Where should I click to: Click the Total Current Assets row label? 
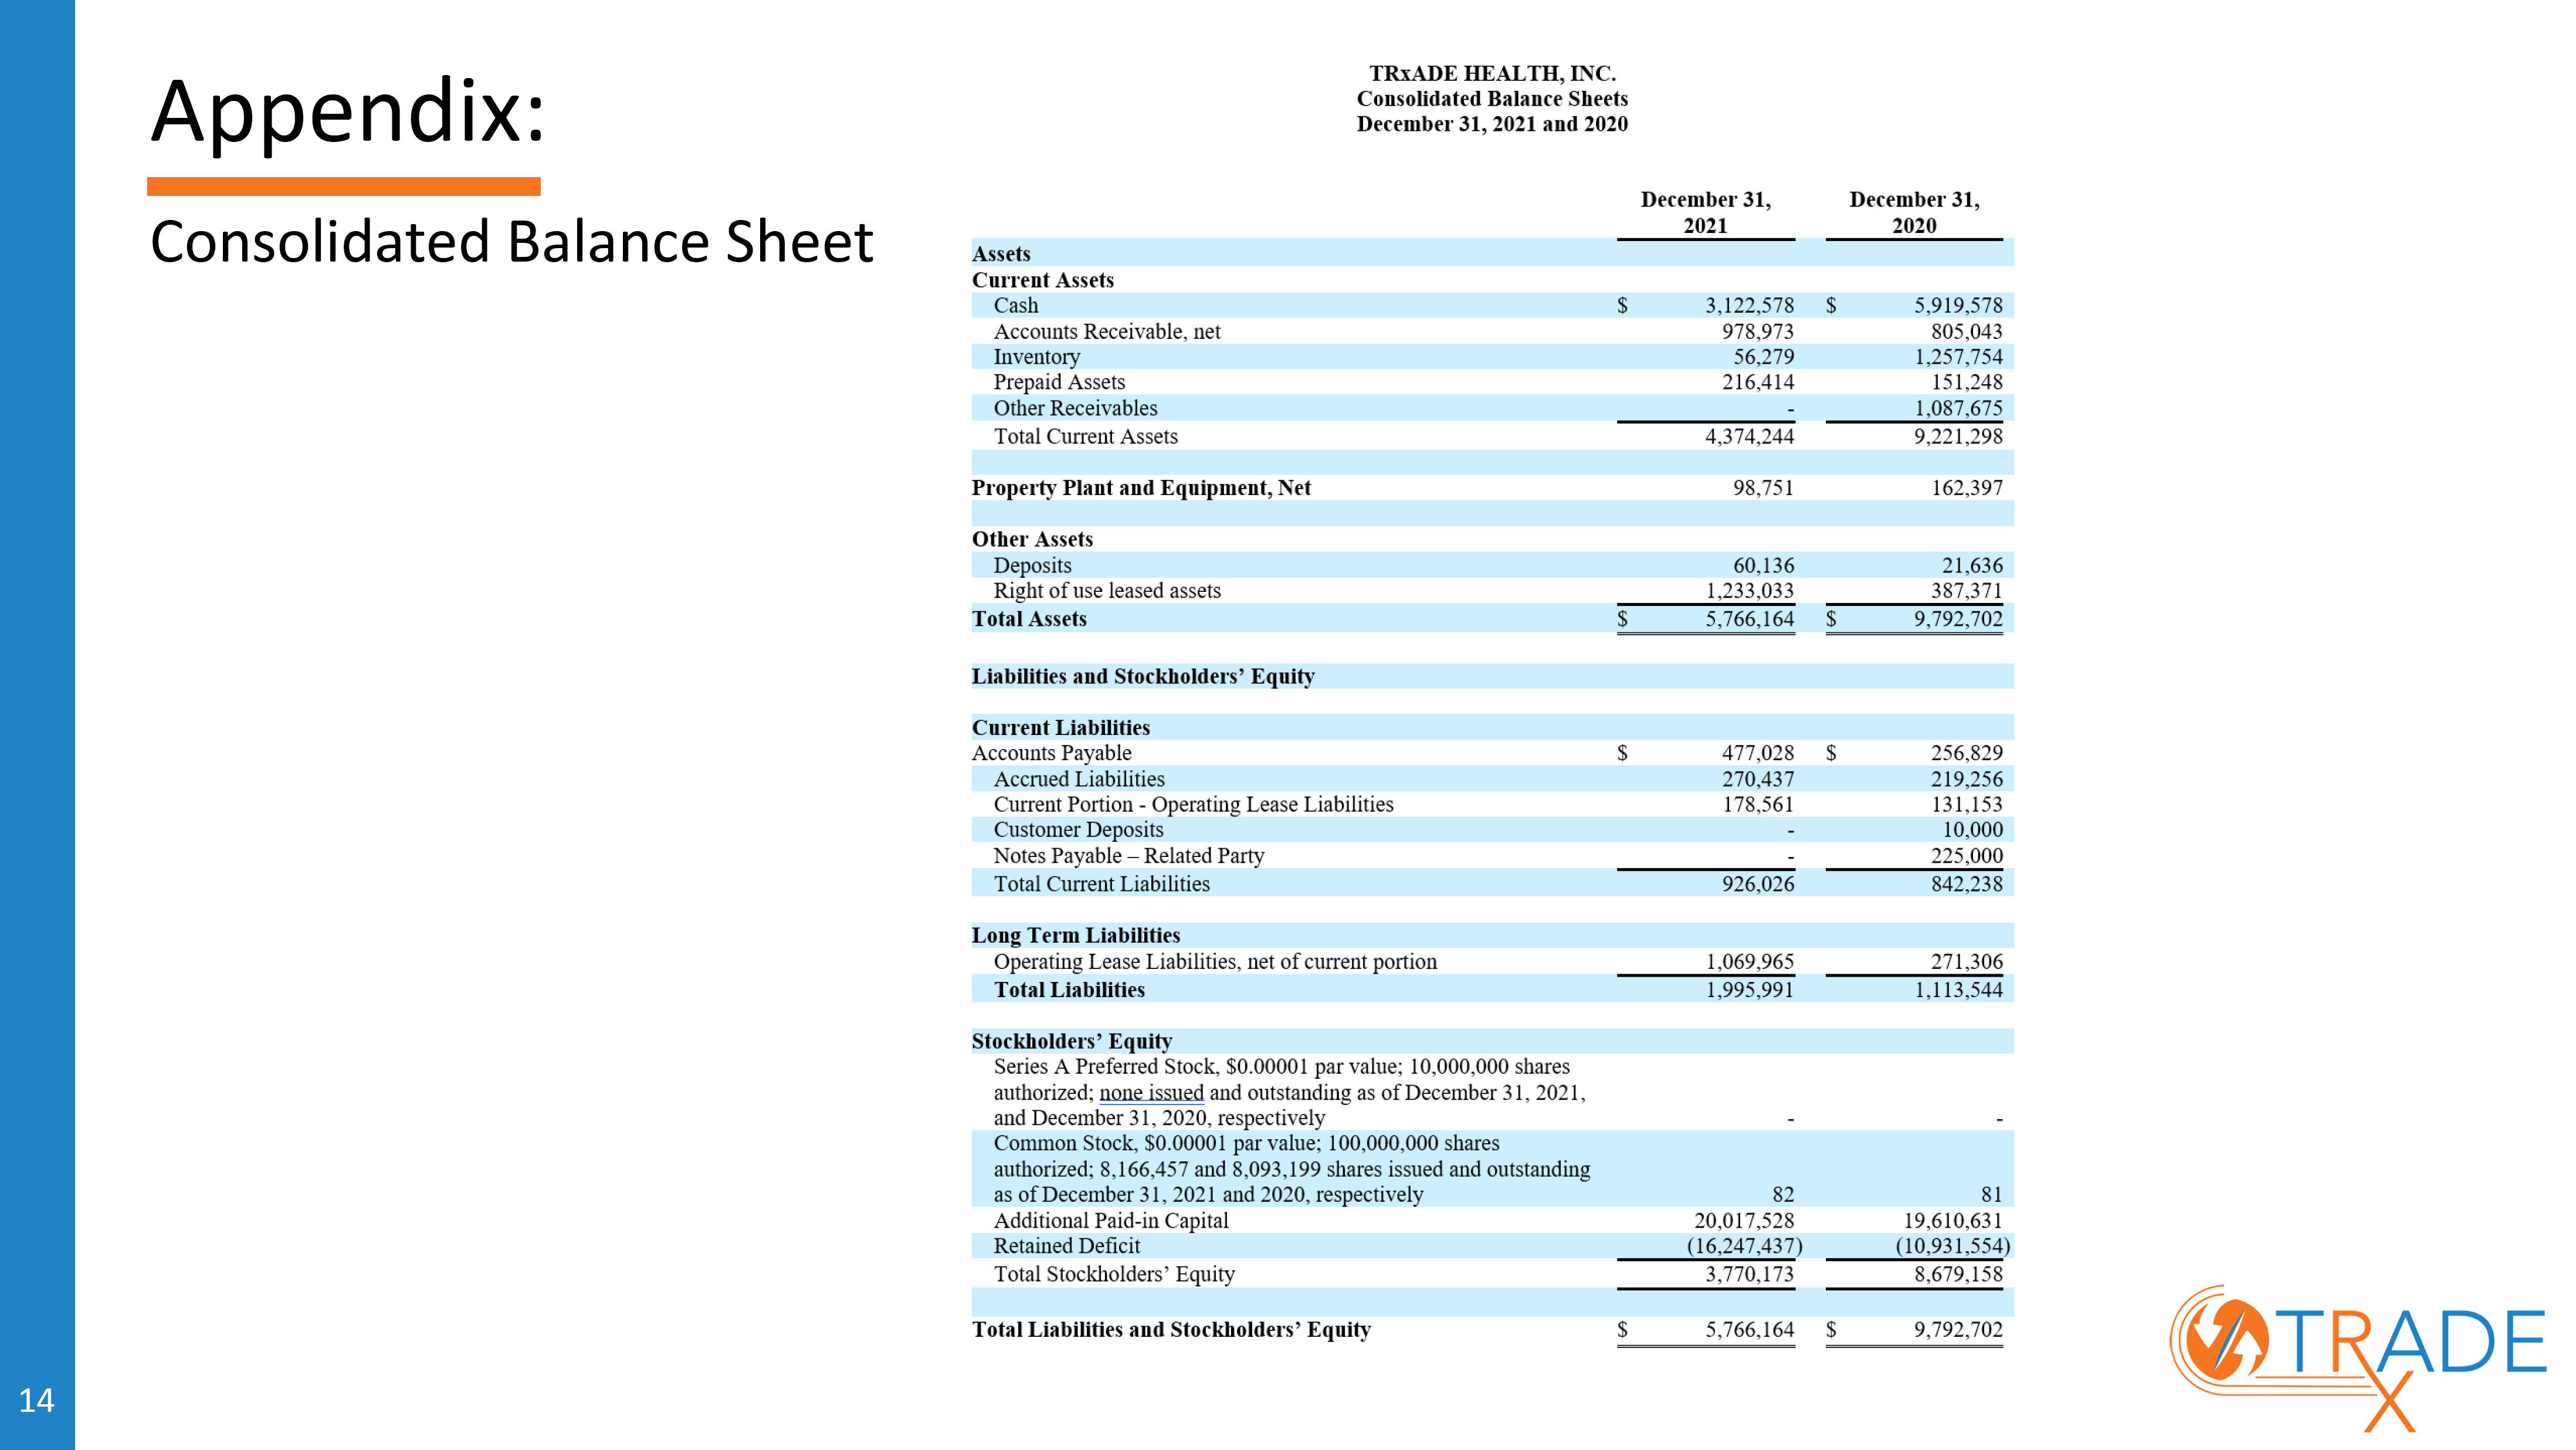[1086, 436]
